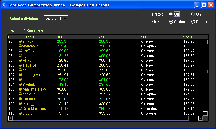Sort by the Handle column header
Viewport: 216px width, 129px height.
(x=28, y=37)
